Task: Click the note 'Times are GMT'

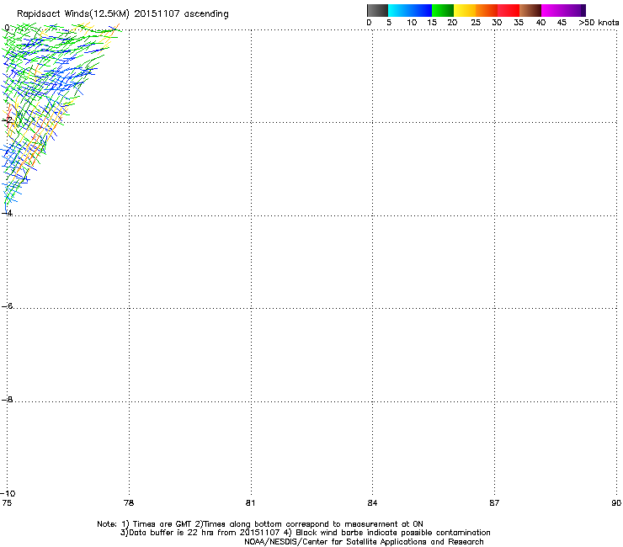Action: click(162, 524)
